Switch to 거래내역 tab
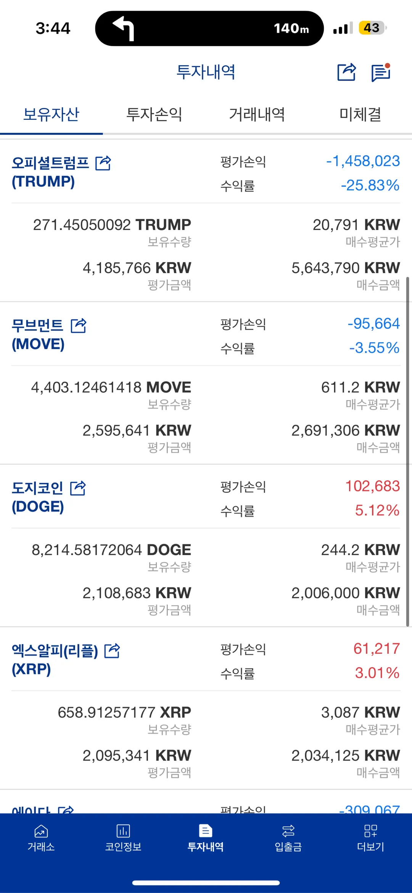The width and height of the screenshot is (412, 893). [x=257, y=114]
